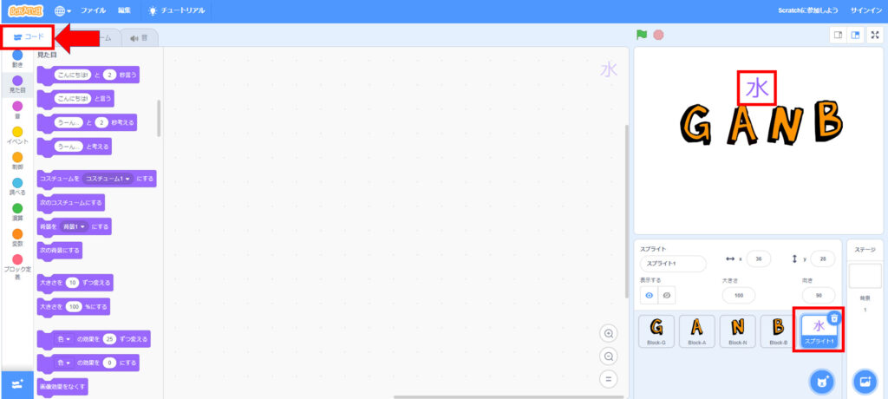Click the 次の背景にする block

60,250
